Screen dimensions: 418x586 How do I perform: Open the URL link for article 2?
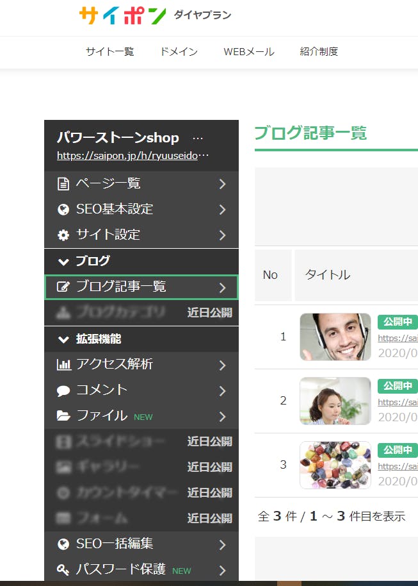point(398,403)
